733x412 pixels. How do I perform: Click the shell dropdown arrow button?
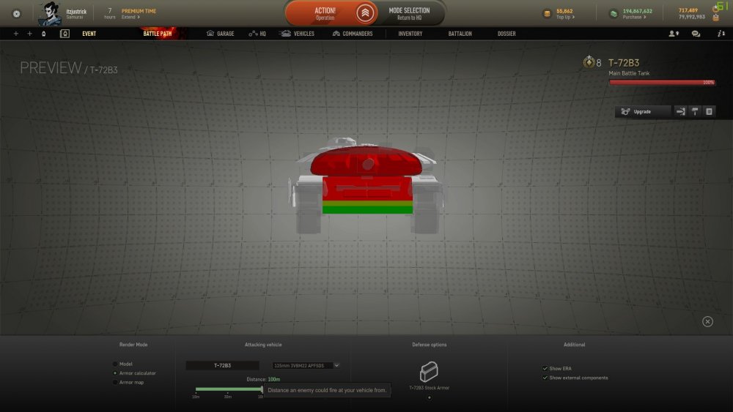coord(336,365)
